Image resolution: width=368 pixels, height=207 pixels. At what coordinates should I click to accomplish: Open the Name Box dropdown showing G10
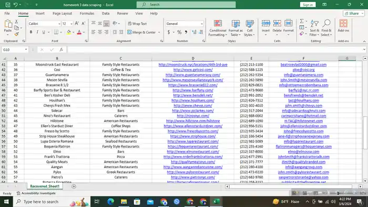(26, 49)
